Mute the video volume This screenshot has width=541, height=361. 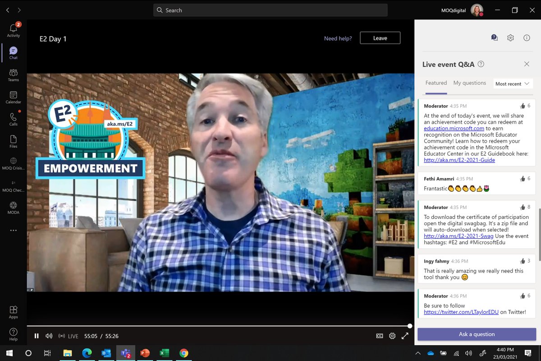coord(49,336)
